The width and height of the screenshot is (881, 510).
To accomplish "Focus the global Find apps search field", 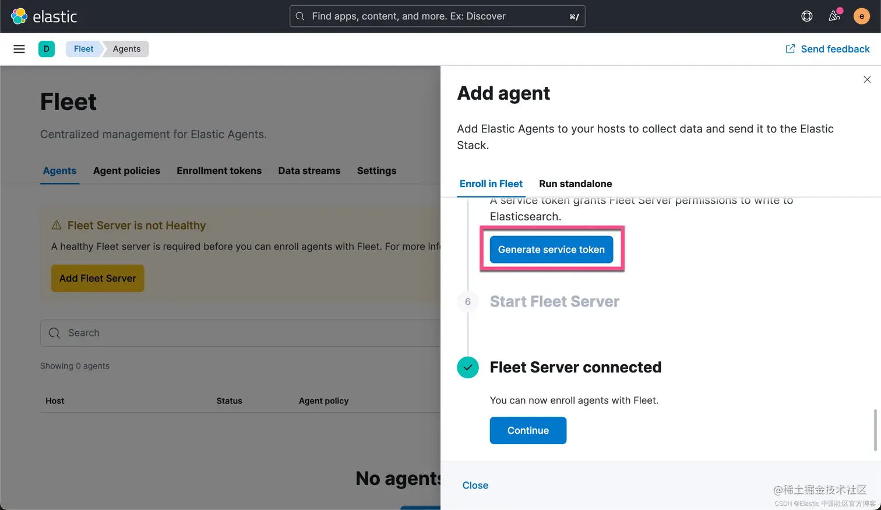I will coord(438,16).
